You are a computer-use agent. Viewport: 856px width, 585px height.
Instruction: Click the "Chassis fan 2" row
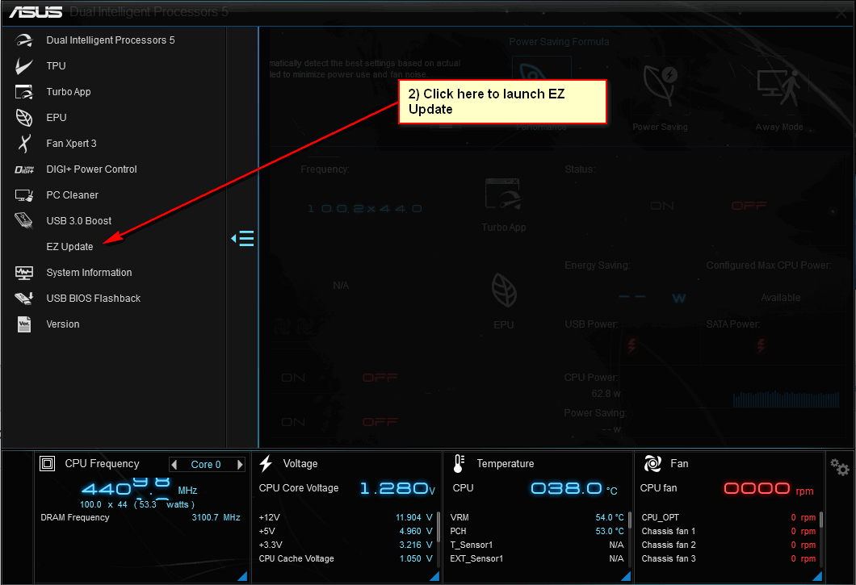(728, 545)
